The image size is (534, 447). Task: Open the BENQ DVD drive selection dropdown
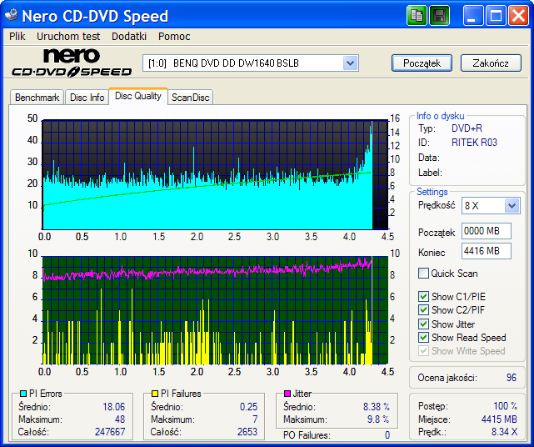point(350,63)
